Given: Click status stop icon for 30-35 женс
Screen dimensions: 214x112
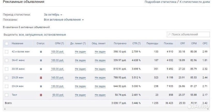Looking at the screenshot, I should click(41, 69).
